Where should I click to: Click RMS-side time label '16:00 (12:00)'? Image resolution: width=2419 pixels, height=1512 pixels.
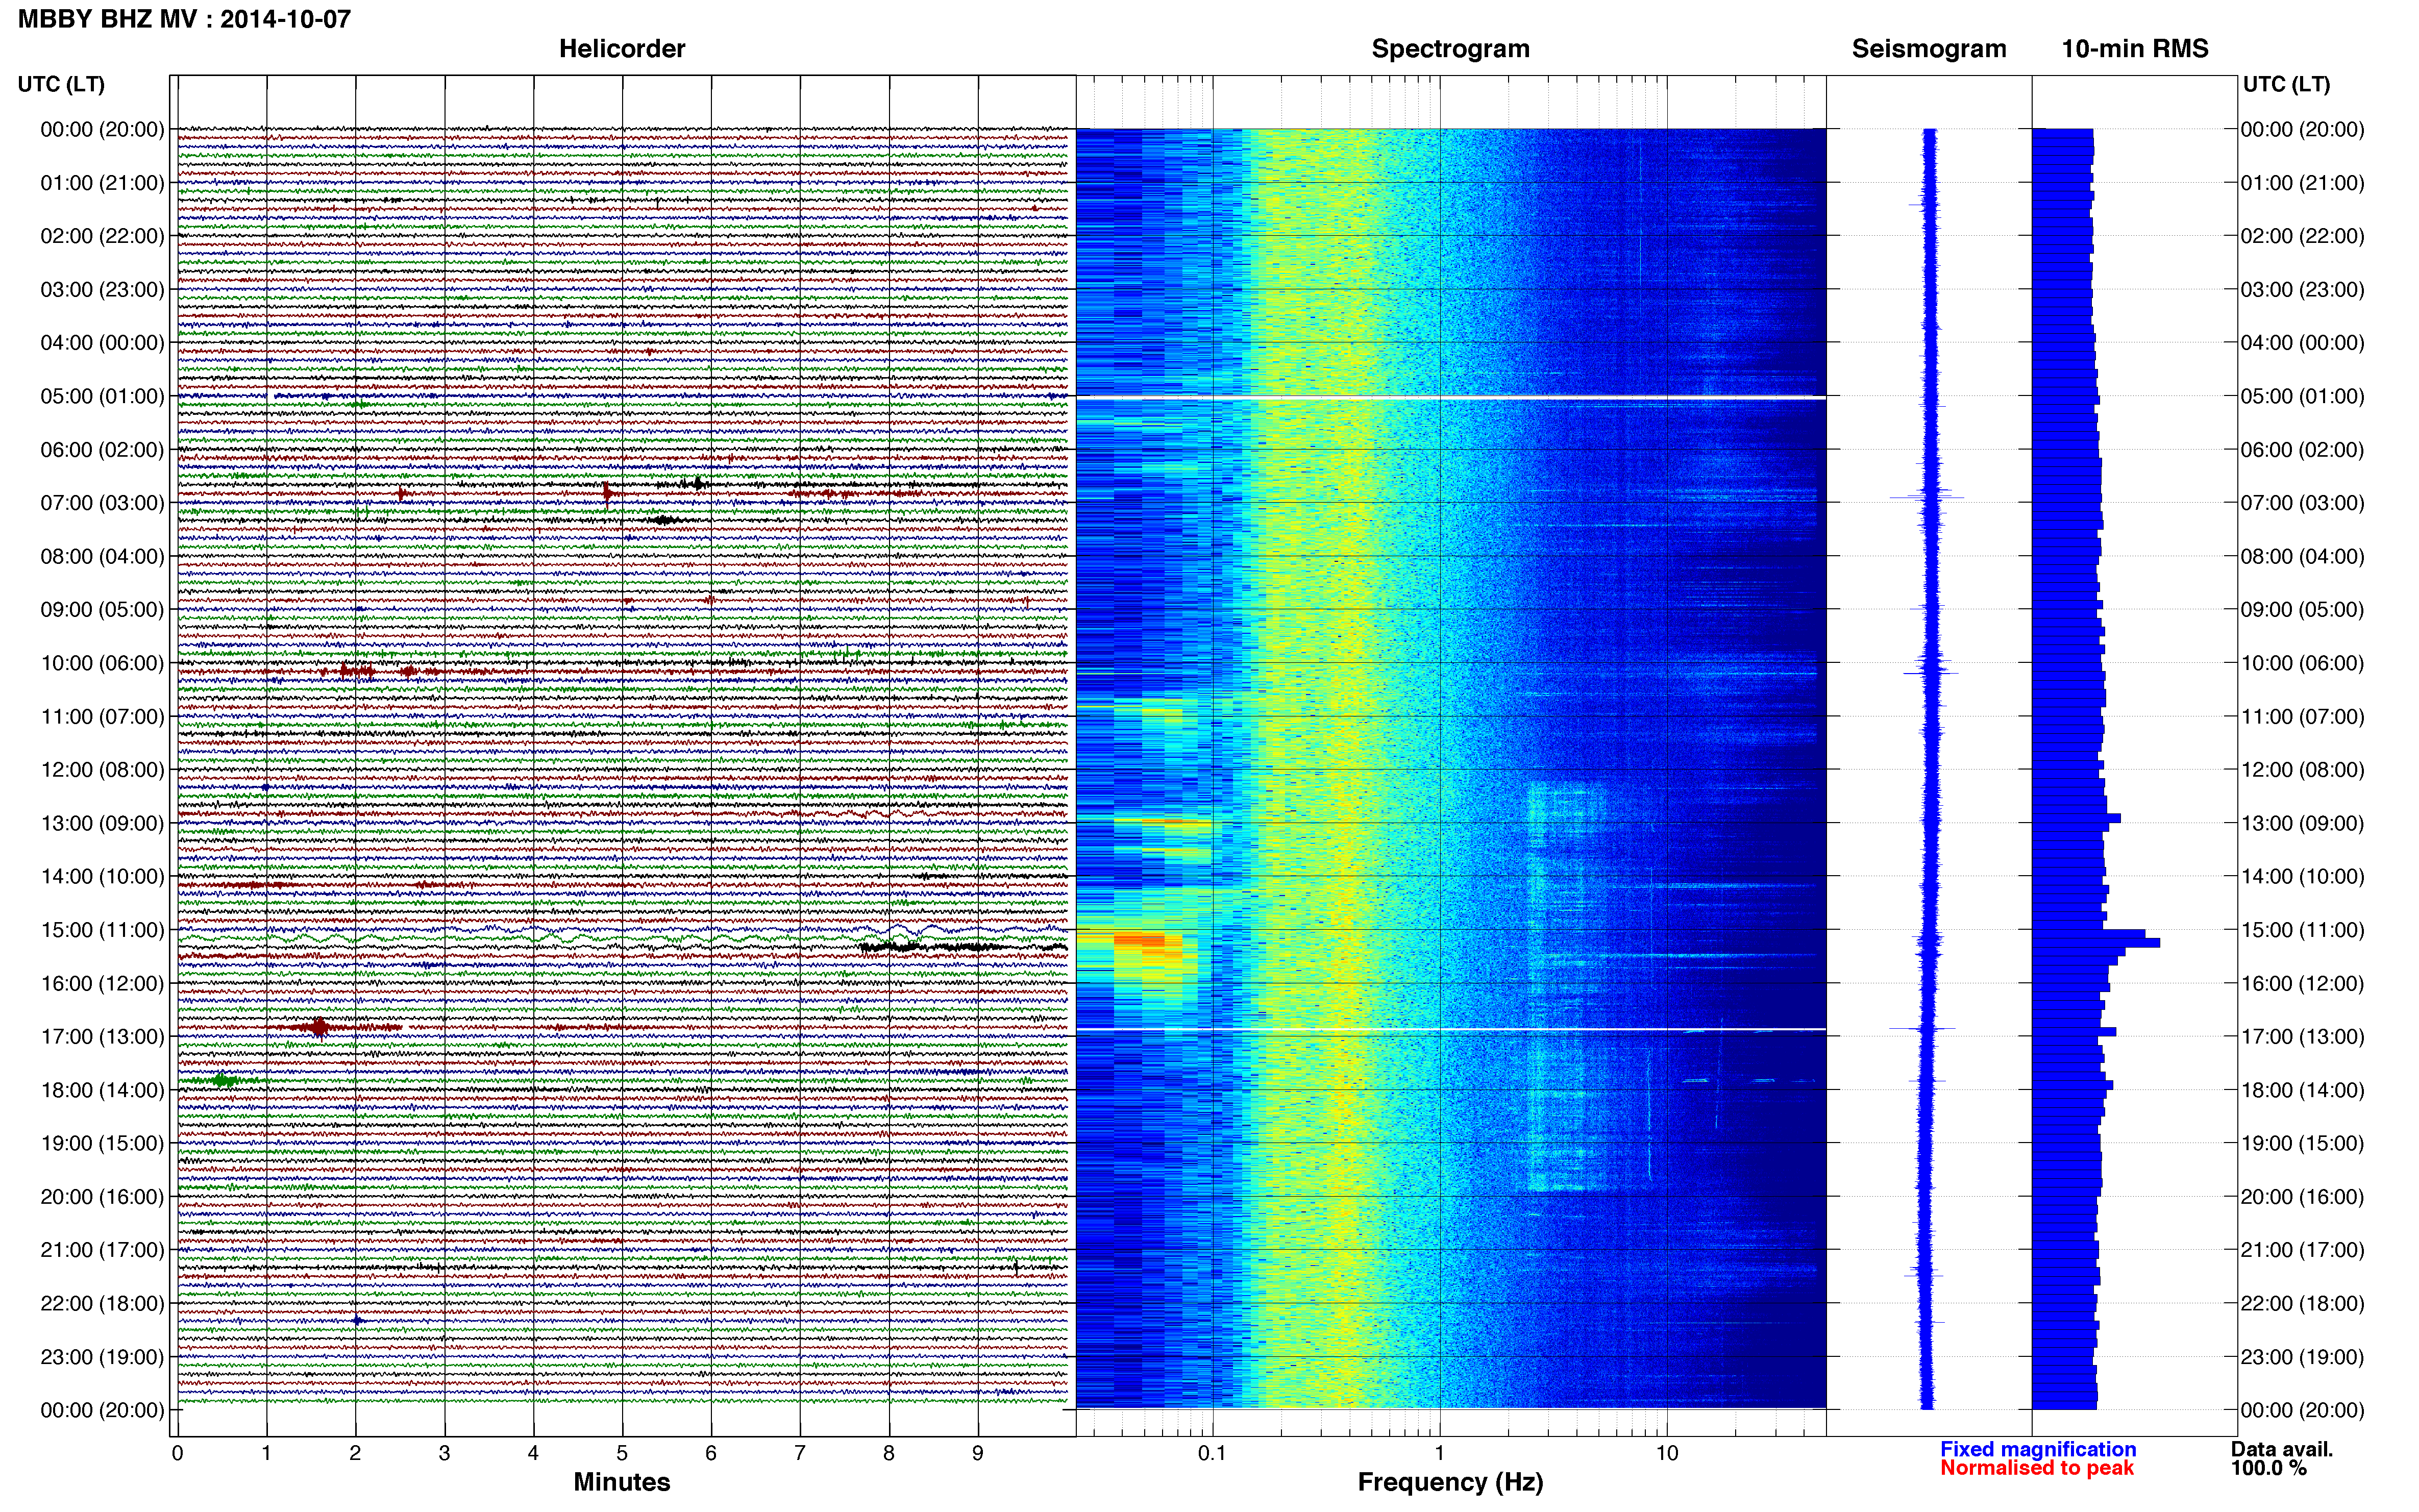[x=2302, y=983]
